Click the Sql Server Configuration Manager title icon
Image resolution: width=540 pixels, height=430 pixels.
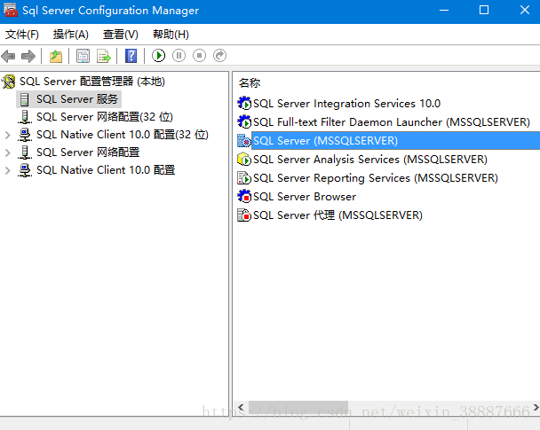click(x=11, y=10)
